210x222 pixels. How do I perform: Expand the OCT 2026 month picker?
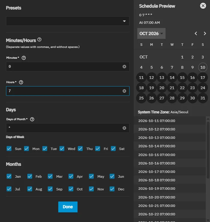pos(151,33)
